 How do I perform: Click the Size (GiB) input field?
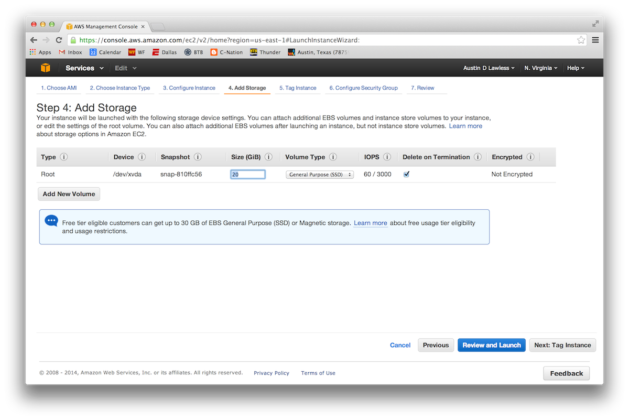click(x=248, y=175)
